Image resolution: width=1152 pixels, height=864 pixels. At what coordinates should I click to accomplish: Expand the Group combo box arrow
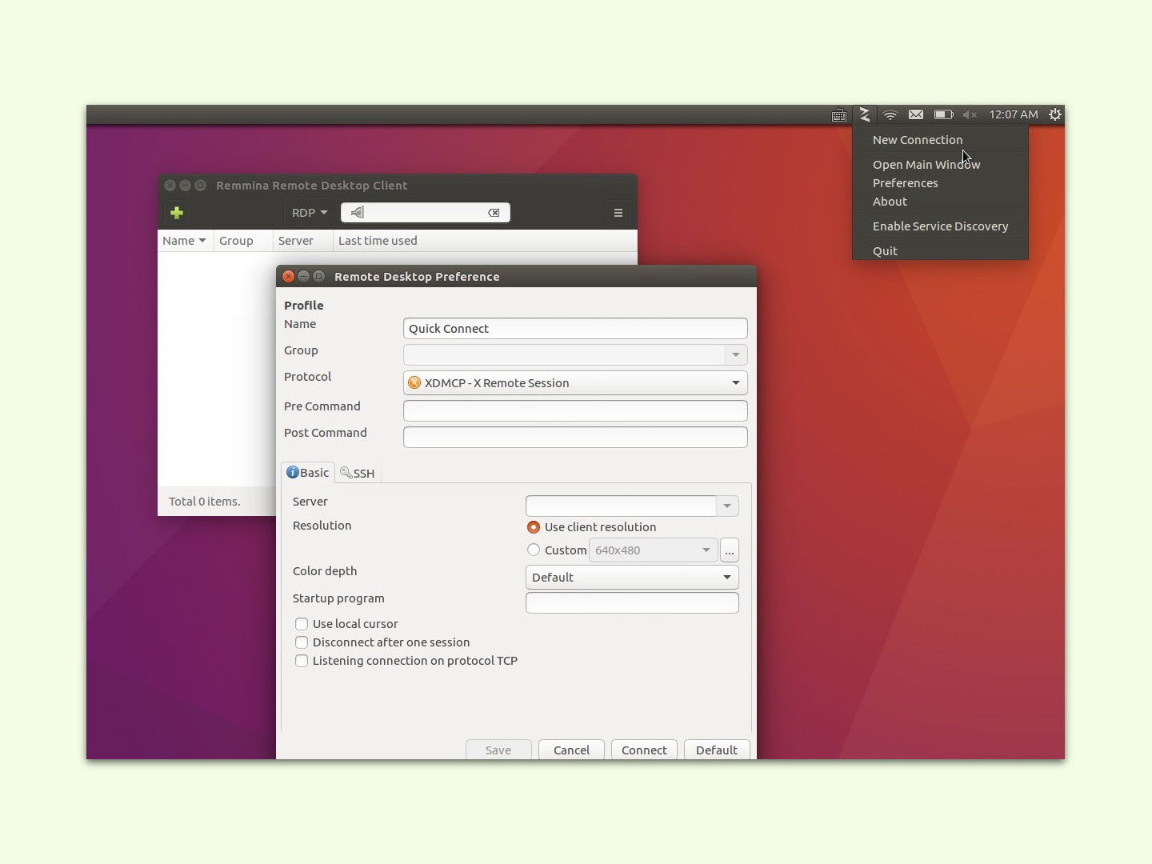[736, 354]
